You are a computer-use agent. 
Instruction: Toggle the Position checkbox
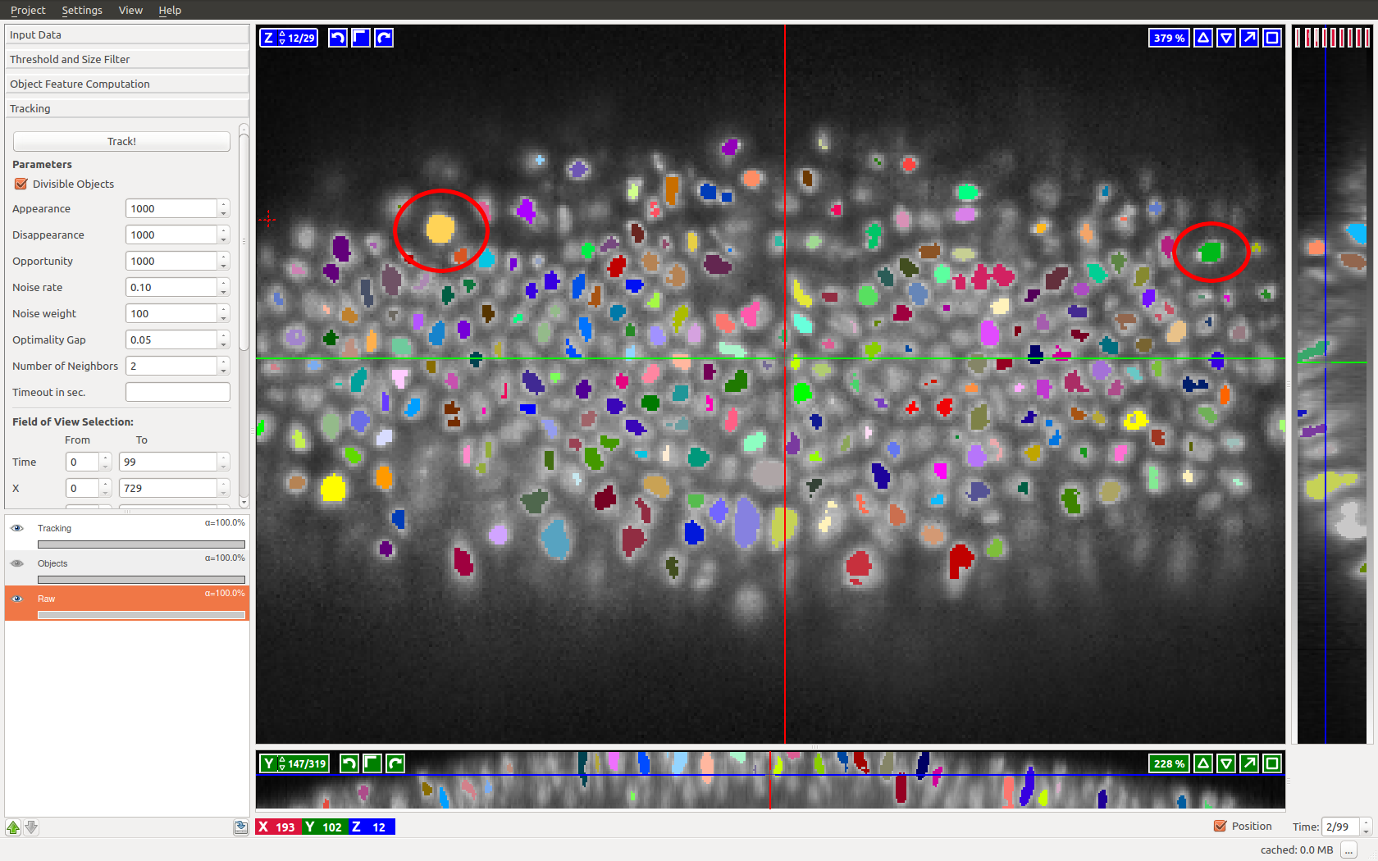coord(1220,827)
